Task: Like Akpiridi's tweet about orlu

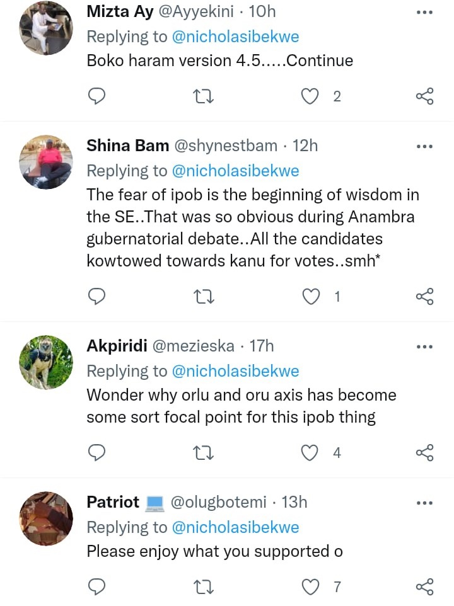Action: [x=311, y=452]
